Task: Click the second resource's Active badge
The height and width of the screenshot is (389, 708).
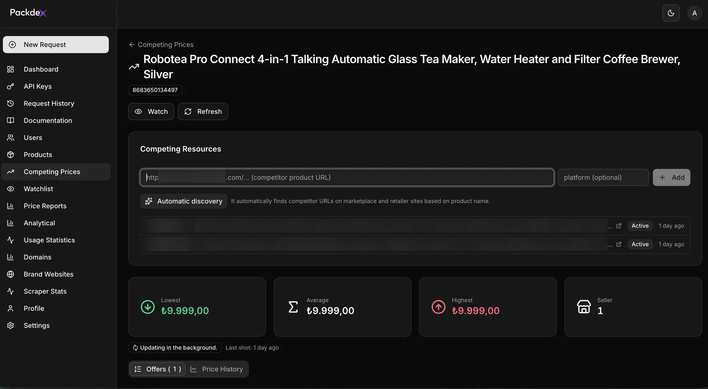Action: 640,244
